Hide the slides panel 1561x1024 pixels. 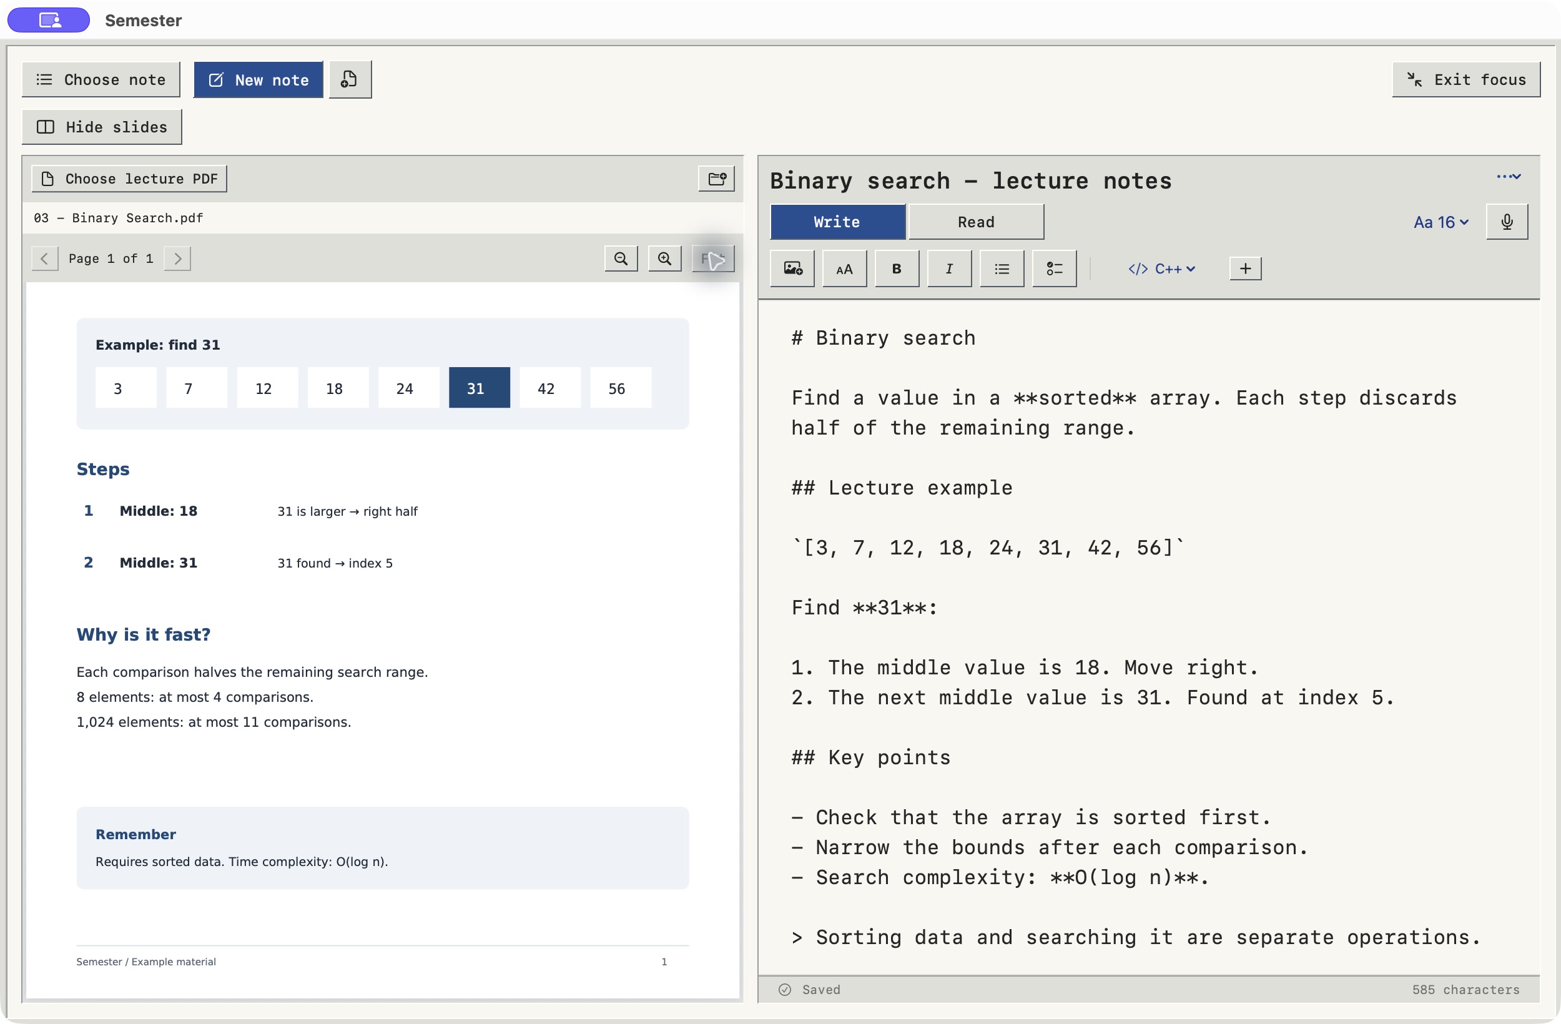click(x=102, y=127)
